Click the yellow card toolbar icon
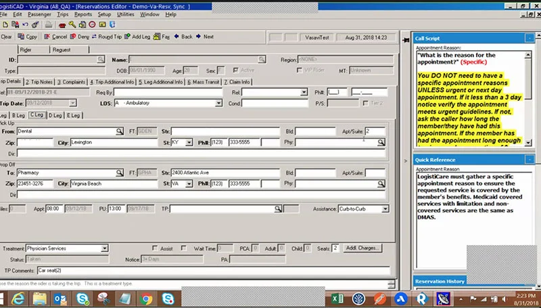Screen dimensions: 541x308 pyautogui.click(x=102, y=24)
